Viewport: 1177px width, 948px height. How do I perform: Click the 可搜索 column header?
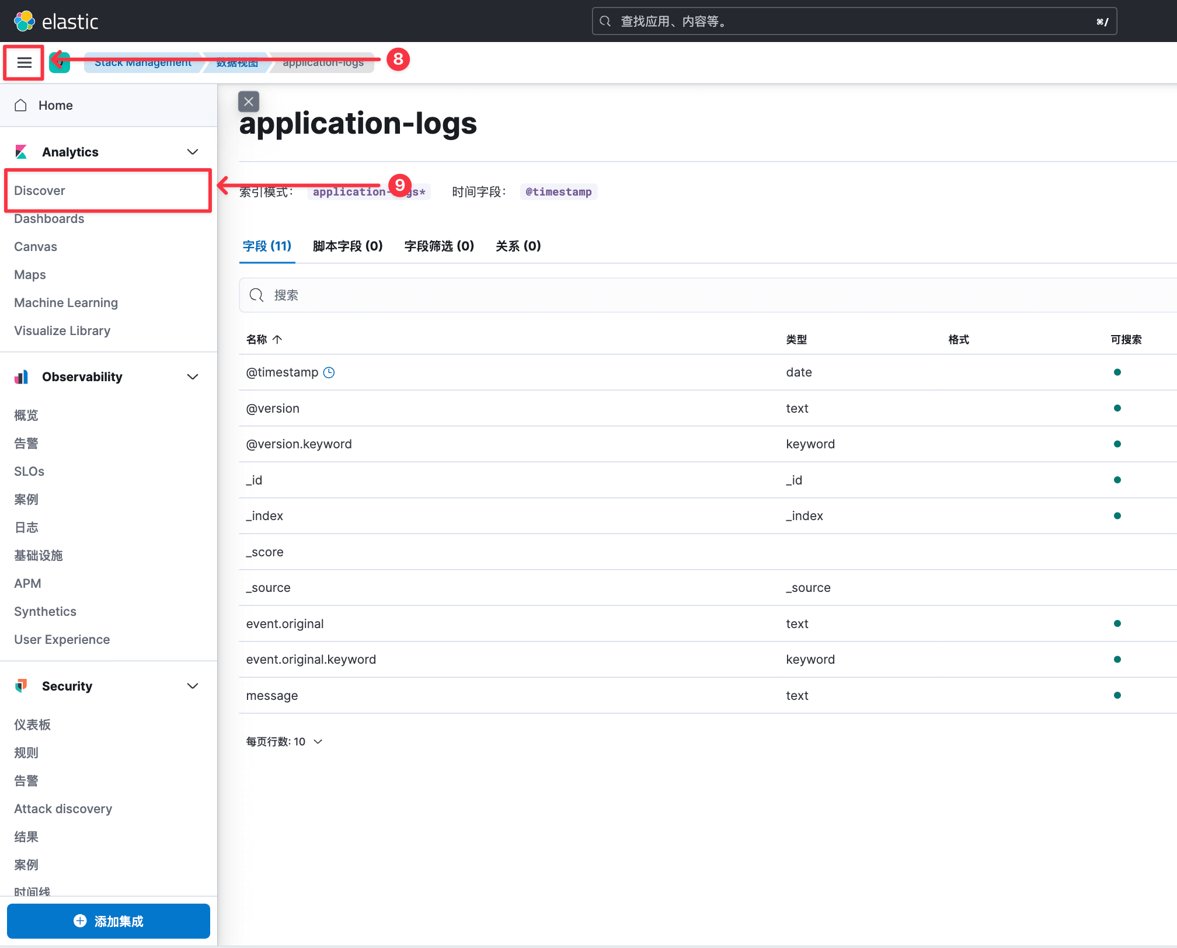click(1126, 339)
